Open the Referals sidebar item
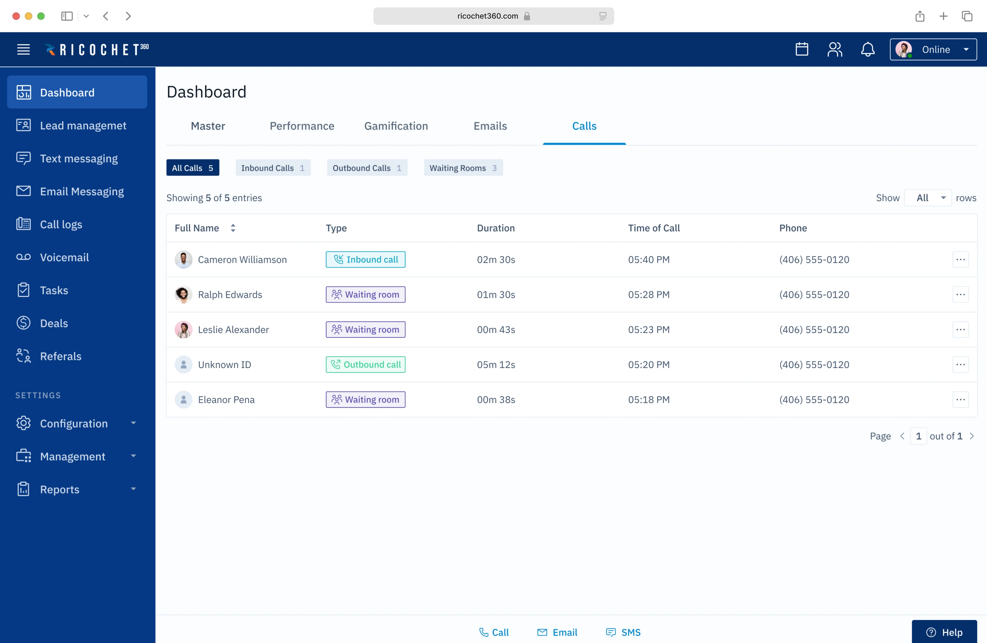 60,356
